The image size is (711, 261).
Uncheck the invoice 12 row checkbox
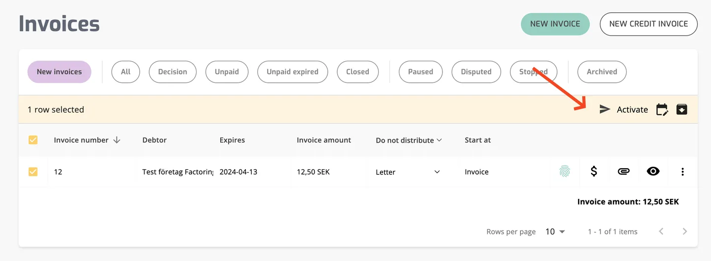coord(33,172)
